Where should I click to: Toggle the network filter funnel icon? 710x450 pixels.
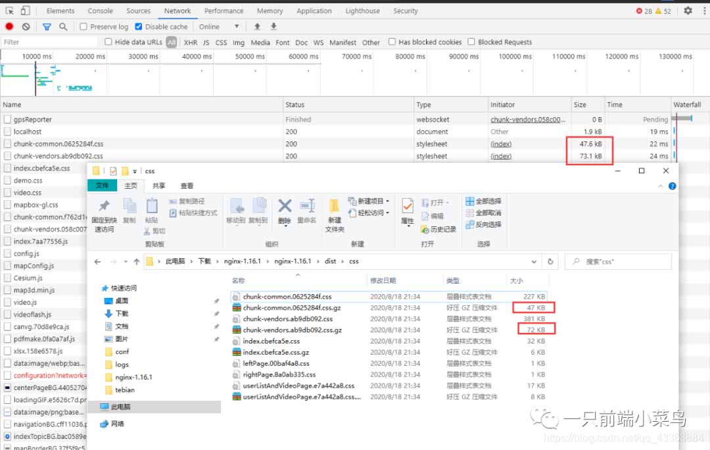pyautogui.click(x=47, y=27)
